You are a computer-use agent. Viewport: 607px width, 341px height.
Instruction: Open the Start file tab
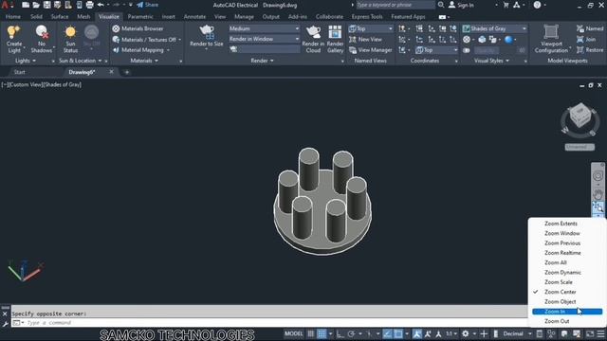point(19,72)
